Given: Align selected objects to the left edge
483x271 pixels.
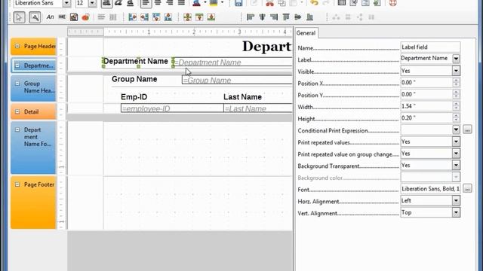Looking at the screenshot, I should point(251,17).
